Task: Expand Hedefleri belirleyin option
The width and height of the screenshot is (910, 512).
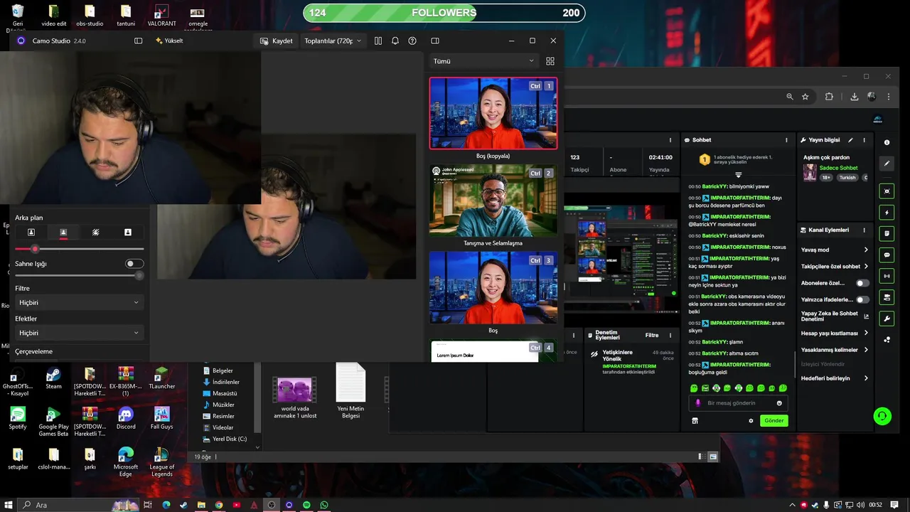Action: pos(835,378)
